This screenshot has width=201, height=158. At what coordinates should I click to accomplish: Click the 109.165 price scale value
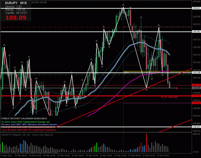click(x=196, y=78)
